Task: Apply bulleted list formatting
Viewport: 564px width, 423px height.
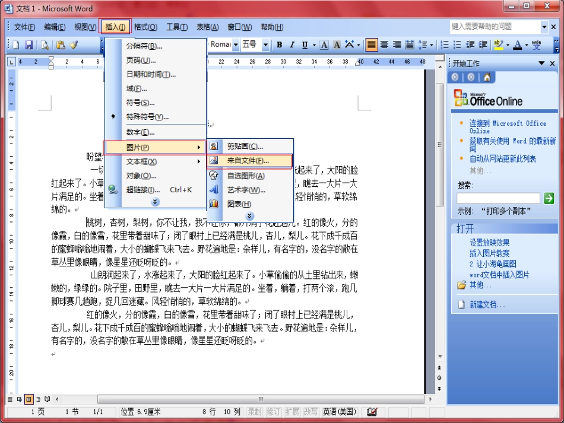Action: [x=457, y=44]
